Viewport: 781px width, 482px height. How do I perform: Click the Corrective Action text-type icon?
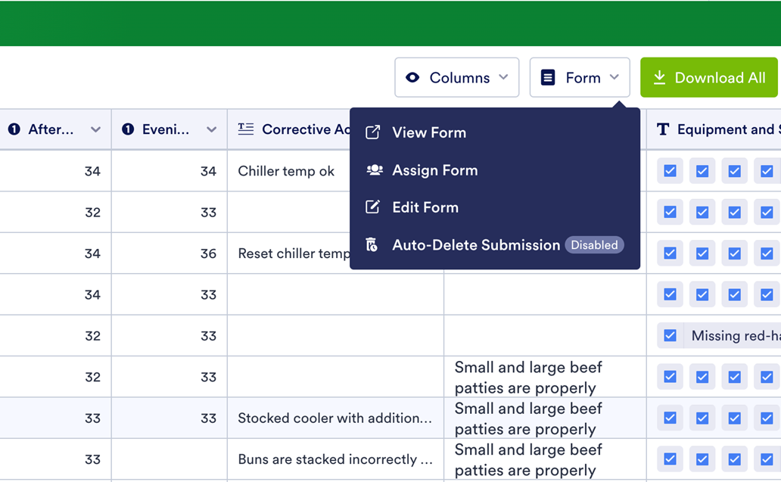pos(246,129)
